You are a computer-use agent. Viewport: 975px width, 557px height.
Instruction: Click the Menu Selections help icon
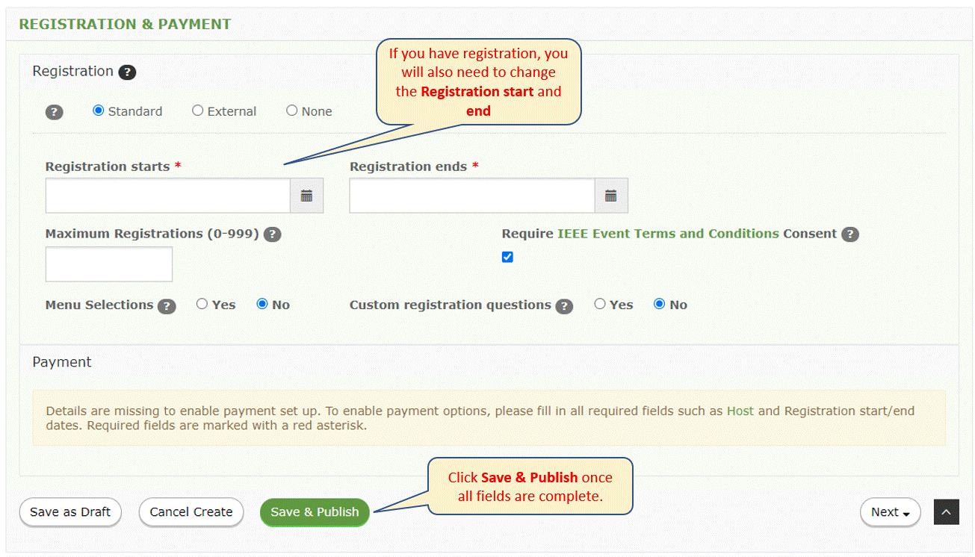pos(167,306)
